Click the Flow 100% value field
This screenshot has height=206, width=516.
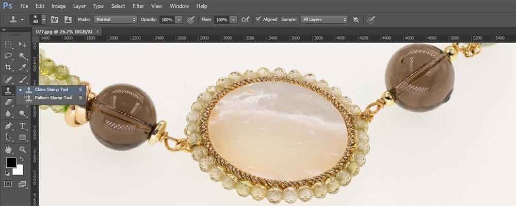(x=222, y=20)
